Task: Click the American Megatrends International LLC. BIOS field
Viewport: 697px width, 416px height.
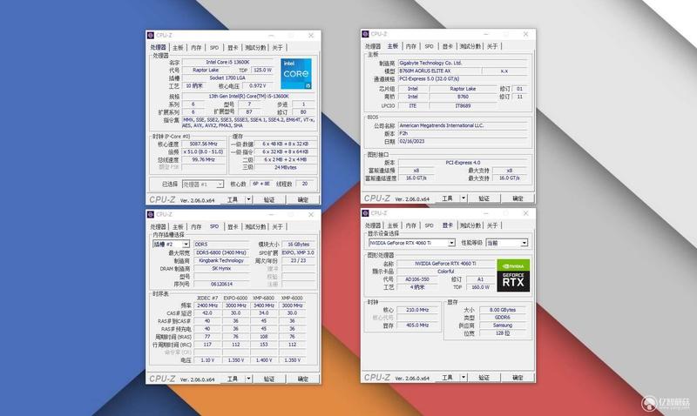Action: pos(462,125)
